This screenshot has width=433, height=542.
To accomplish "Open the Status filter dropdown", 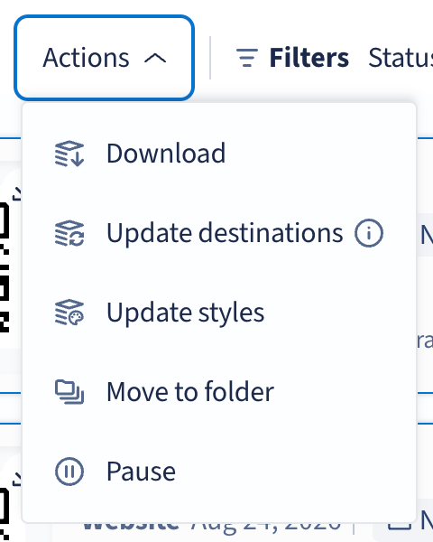I will 401,58.
